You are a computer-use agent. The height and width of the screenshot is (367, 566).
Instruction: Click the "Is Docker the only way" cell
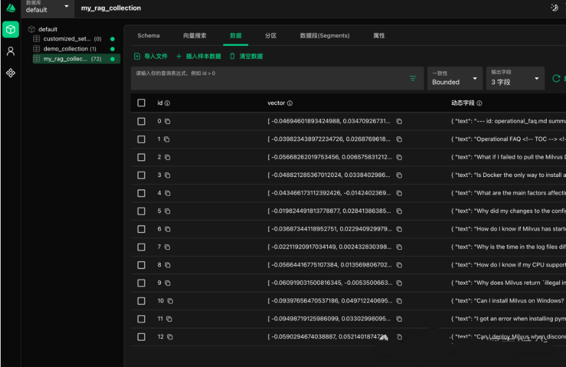[x=508, y=175]
